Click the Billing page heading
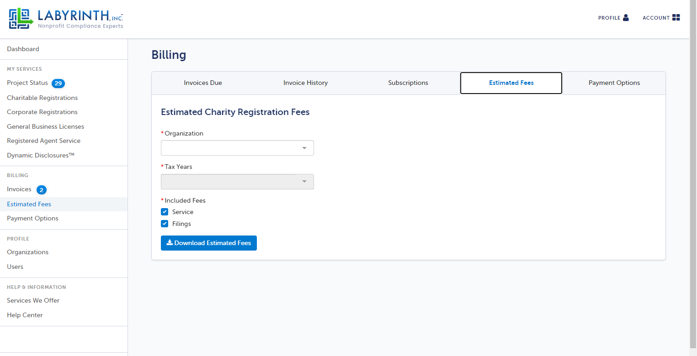 pos(169,55)
